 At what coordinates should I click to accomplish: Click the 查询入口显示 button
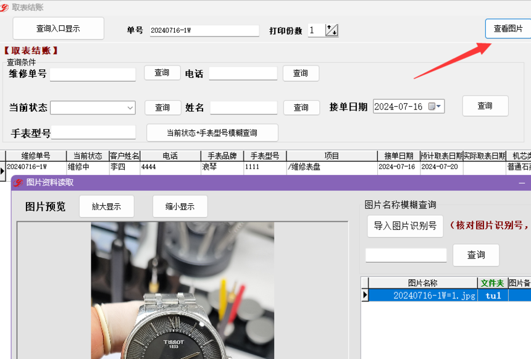(x=58, y=28)
